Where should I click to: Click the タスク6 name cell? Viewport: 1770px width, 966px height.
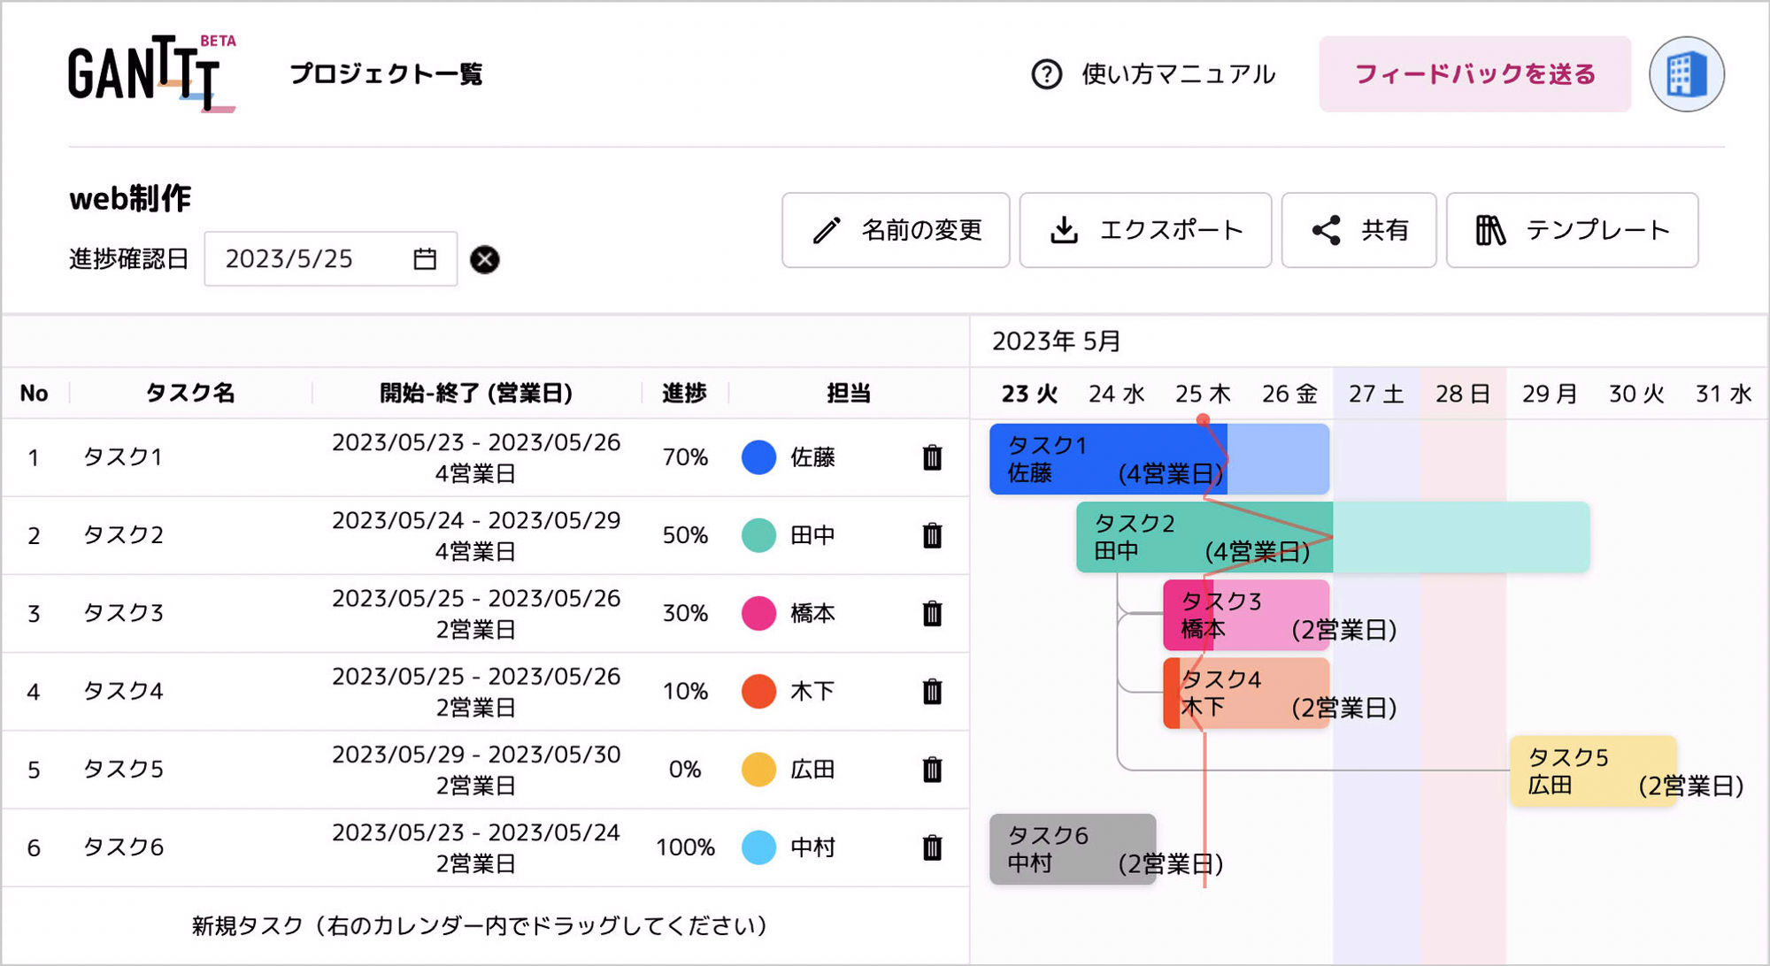point(123,847)
